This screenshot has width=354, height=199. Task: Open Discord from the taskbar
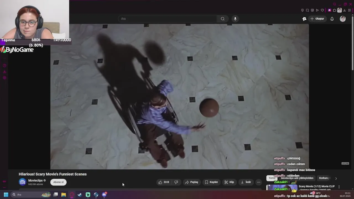click(104, 195)
